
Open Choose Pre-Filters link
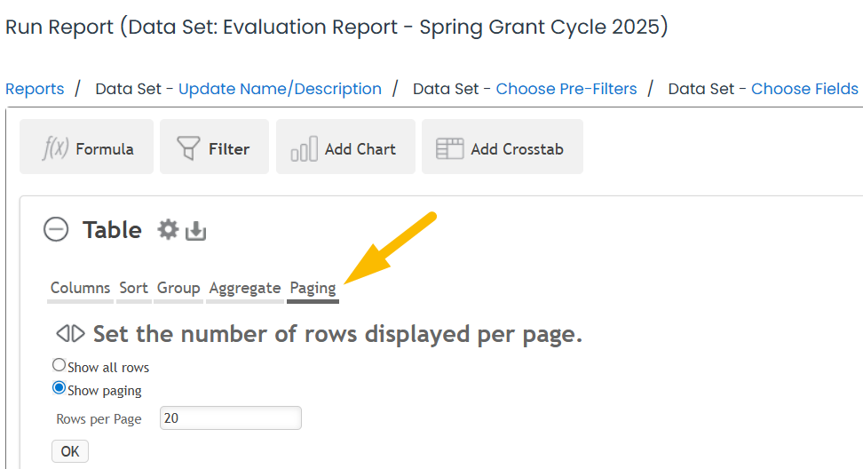[x=566, y=89]
